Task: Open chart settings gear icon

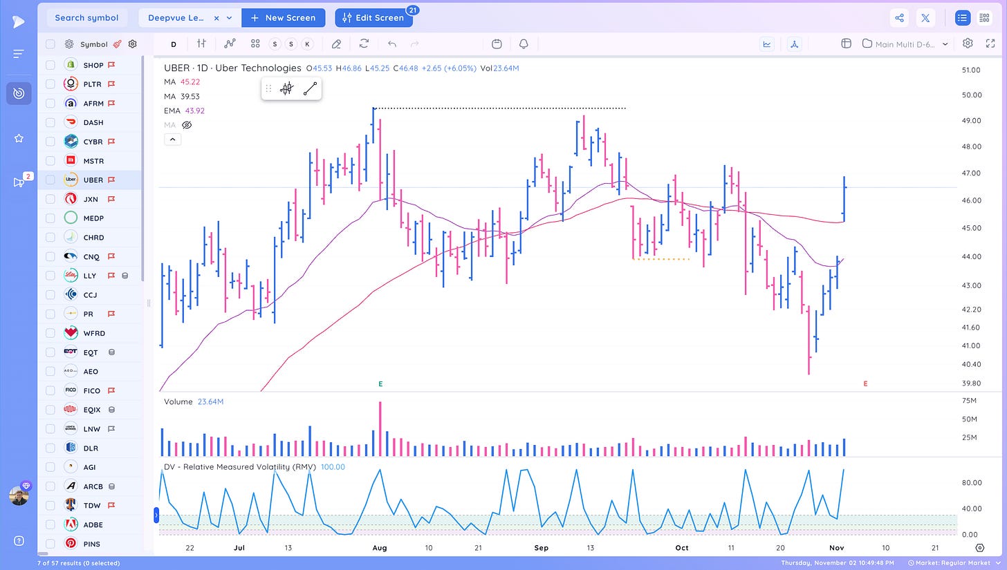Action: click(968, 43)
